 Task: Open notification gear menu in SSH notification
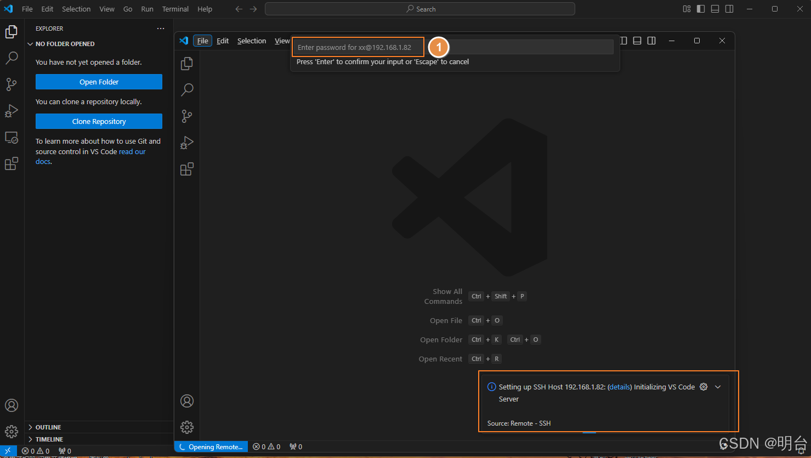(x=704, y=387)
